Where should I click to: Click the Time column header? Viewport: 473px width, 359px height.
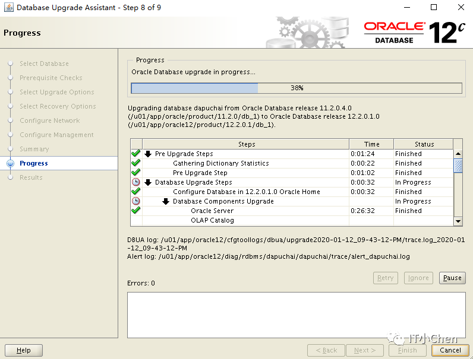pos(371,144)
